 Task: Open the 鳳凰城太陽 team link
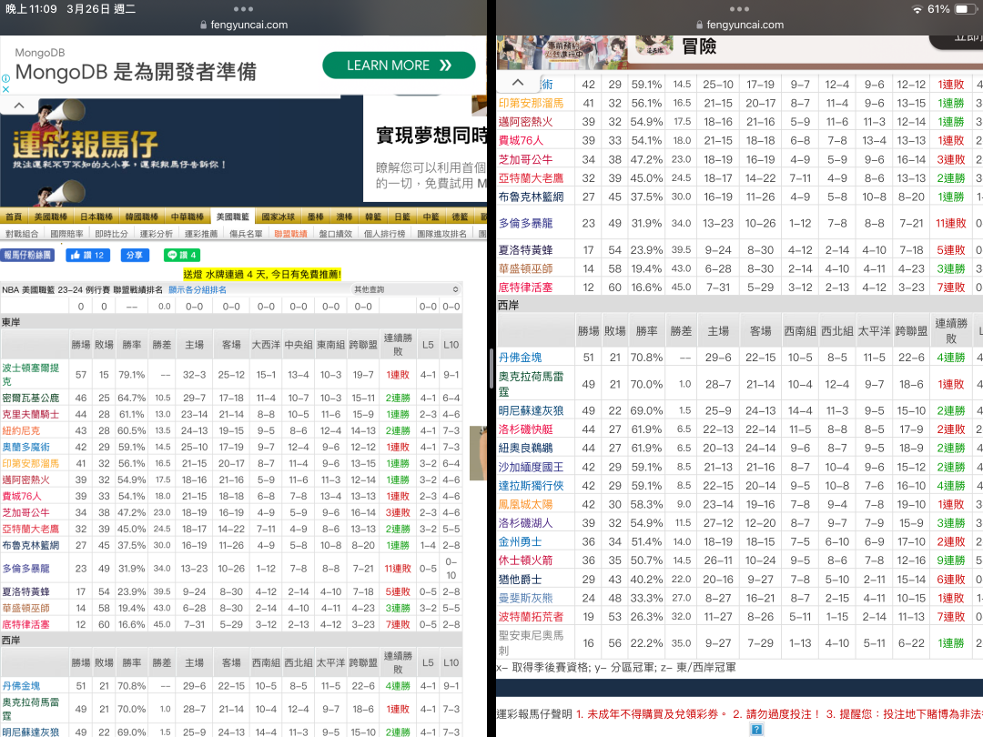click(x=526, y=504)
